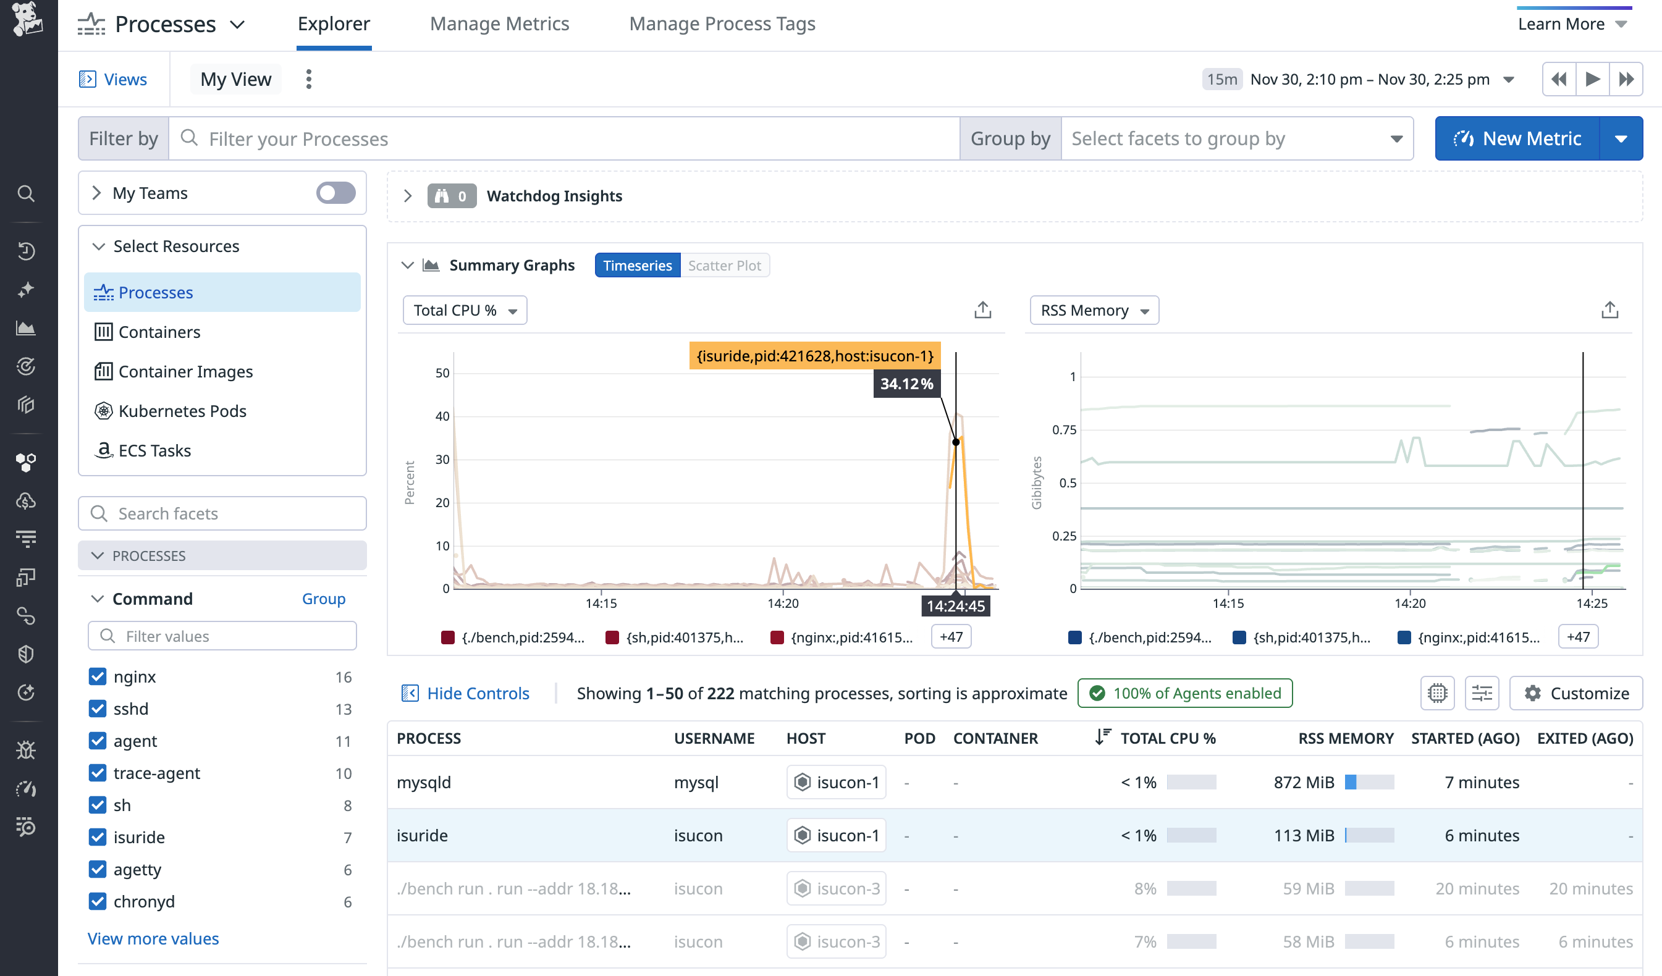This screenshot has width=1662, height=976.
Task: Click the export icon above Total CPU graph
Action: click(983, 310)
